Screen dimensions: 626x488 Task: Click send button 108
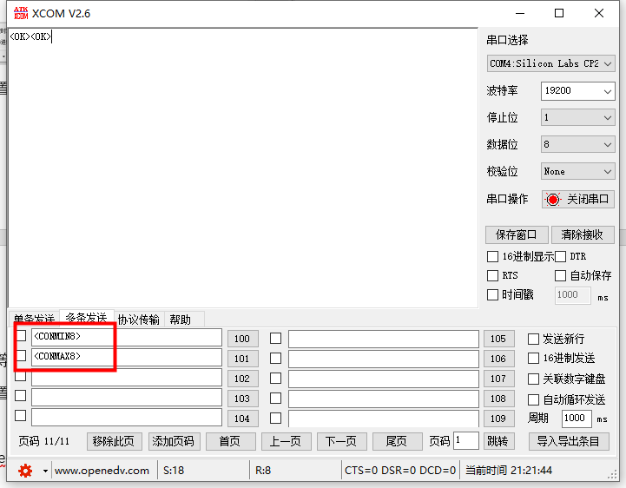tap(498, 399)
